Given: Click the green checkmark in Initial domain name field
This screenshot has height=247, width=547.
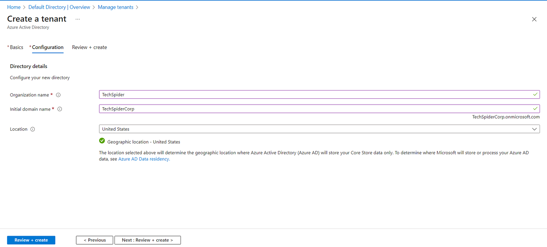Looking at the screenshot, I should 535,108.
